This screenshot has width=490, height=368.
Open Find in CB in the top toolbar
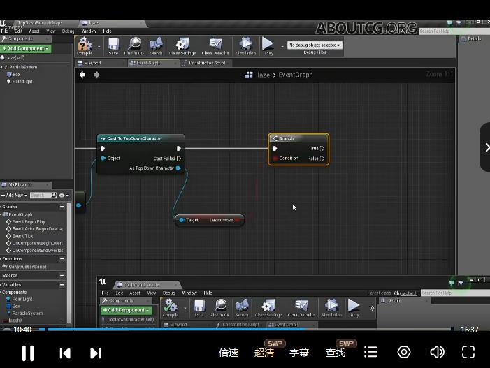click(x=134, y=45)
